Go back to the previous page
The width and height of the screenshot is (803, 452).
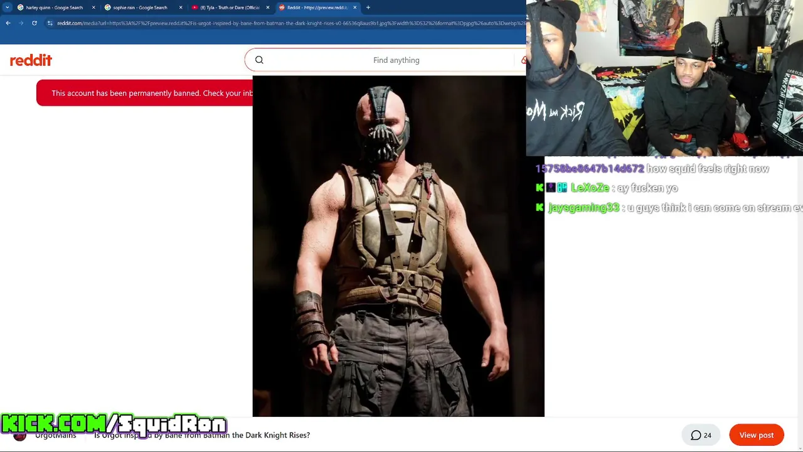(8, 23)
